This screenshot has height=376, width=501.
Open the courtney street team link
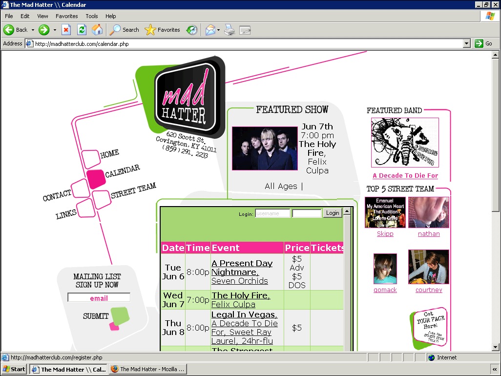point(429,290)
